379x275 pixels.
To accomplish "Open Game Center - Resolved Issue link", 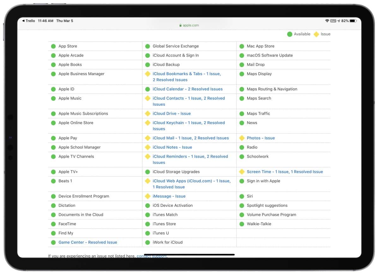I will [x=88, y=242].
